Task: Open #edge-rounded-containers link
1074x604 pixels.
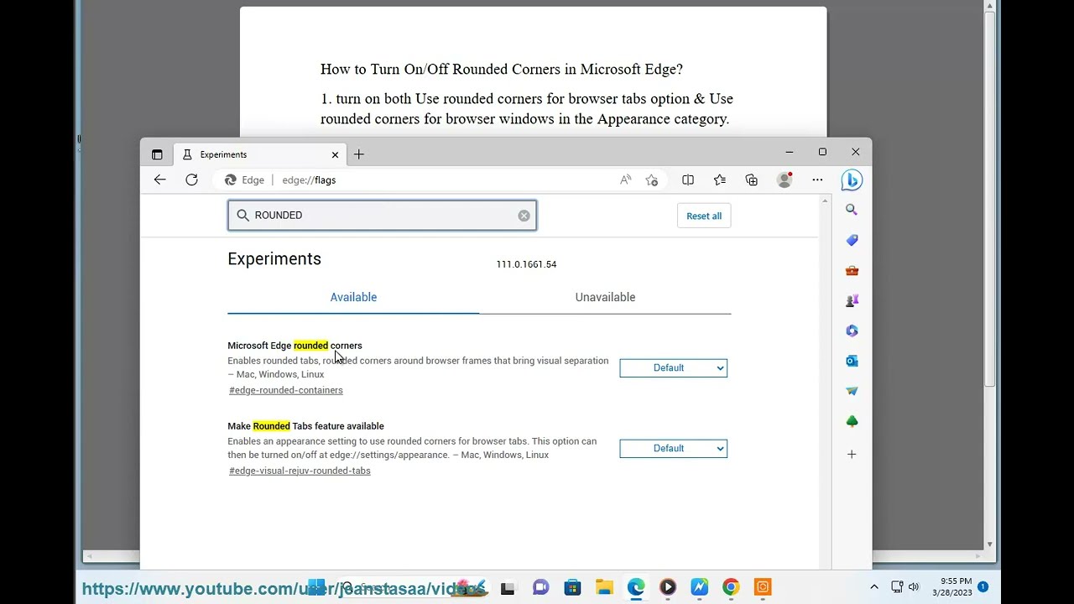Action: [x=286, y=390]
